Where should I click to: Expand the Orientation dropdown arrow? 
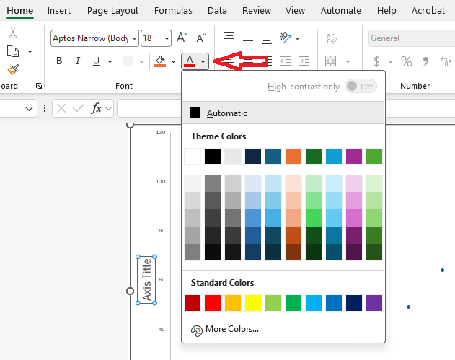pyautogui.click(x=297, y=38)
